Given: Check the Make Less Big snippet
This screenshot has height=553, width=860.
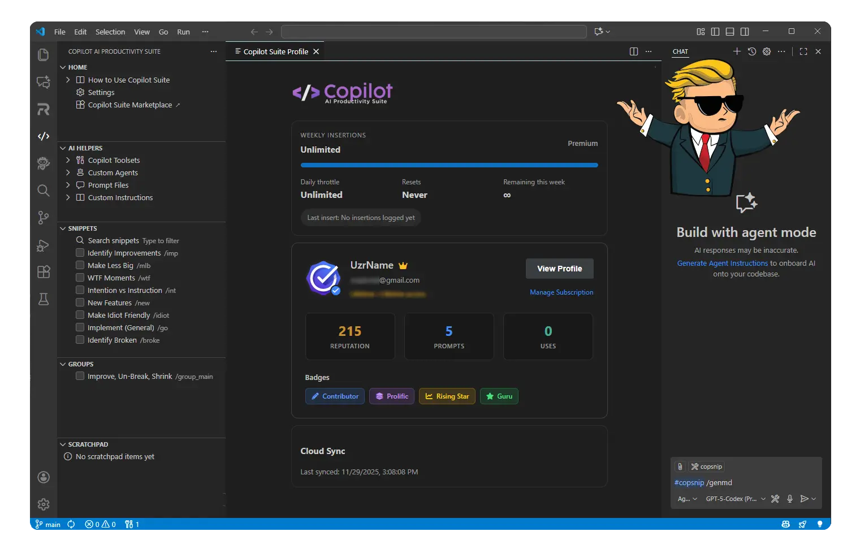Looking at the screenshot, I should pos(80,265).
